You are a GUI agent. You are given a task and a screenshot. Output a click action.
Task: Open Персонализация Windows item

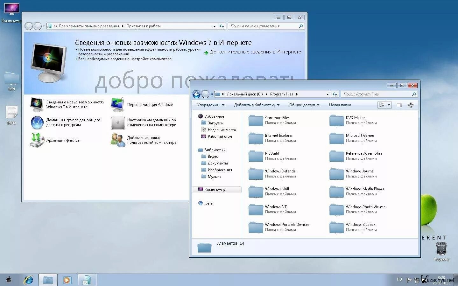tap(143, 105)
